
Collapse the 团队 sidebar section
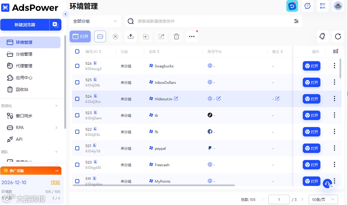click(x=56, y=152)
